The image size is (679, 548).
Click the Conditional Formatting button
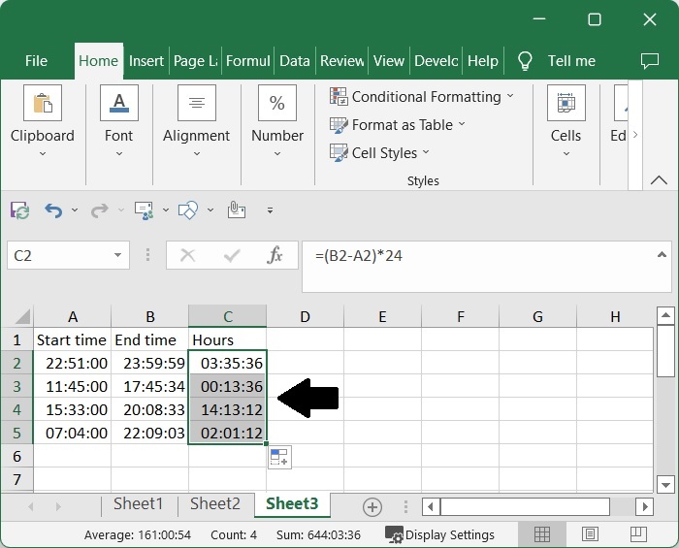[x=422, y=97]
